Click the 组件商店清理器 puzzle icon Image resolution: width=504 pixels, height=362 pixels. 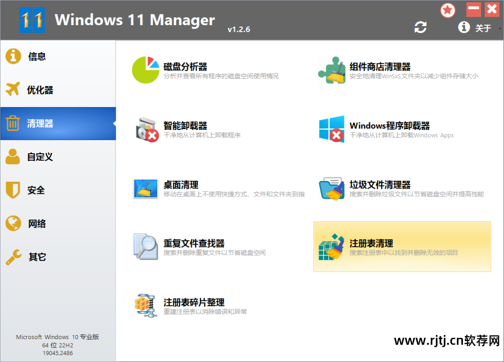pyautogui.click(x=332, y=70)
